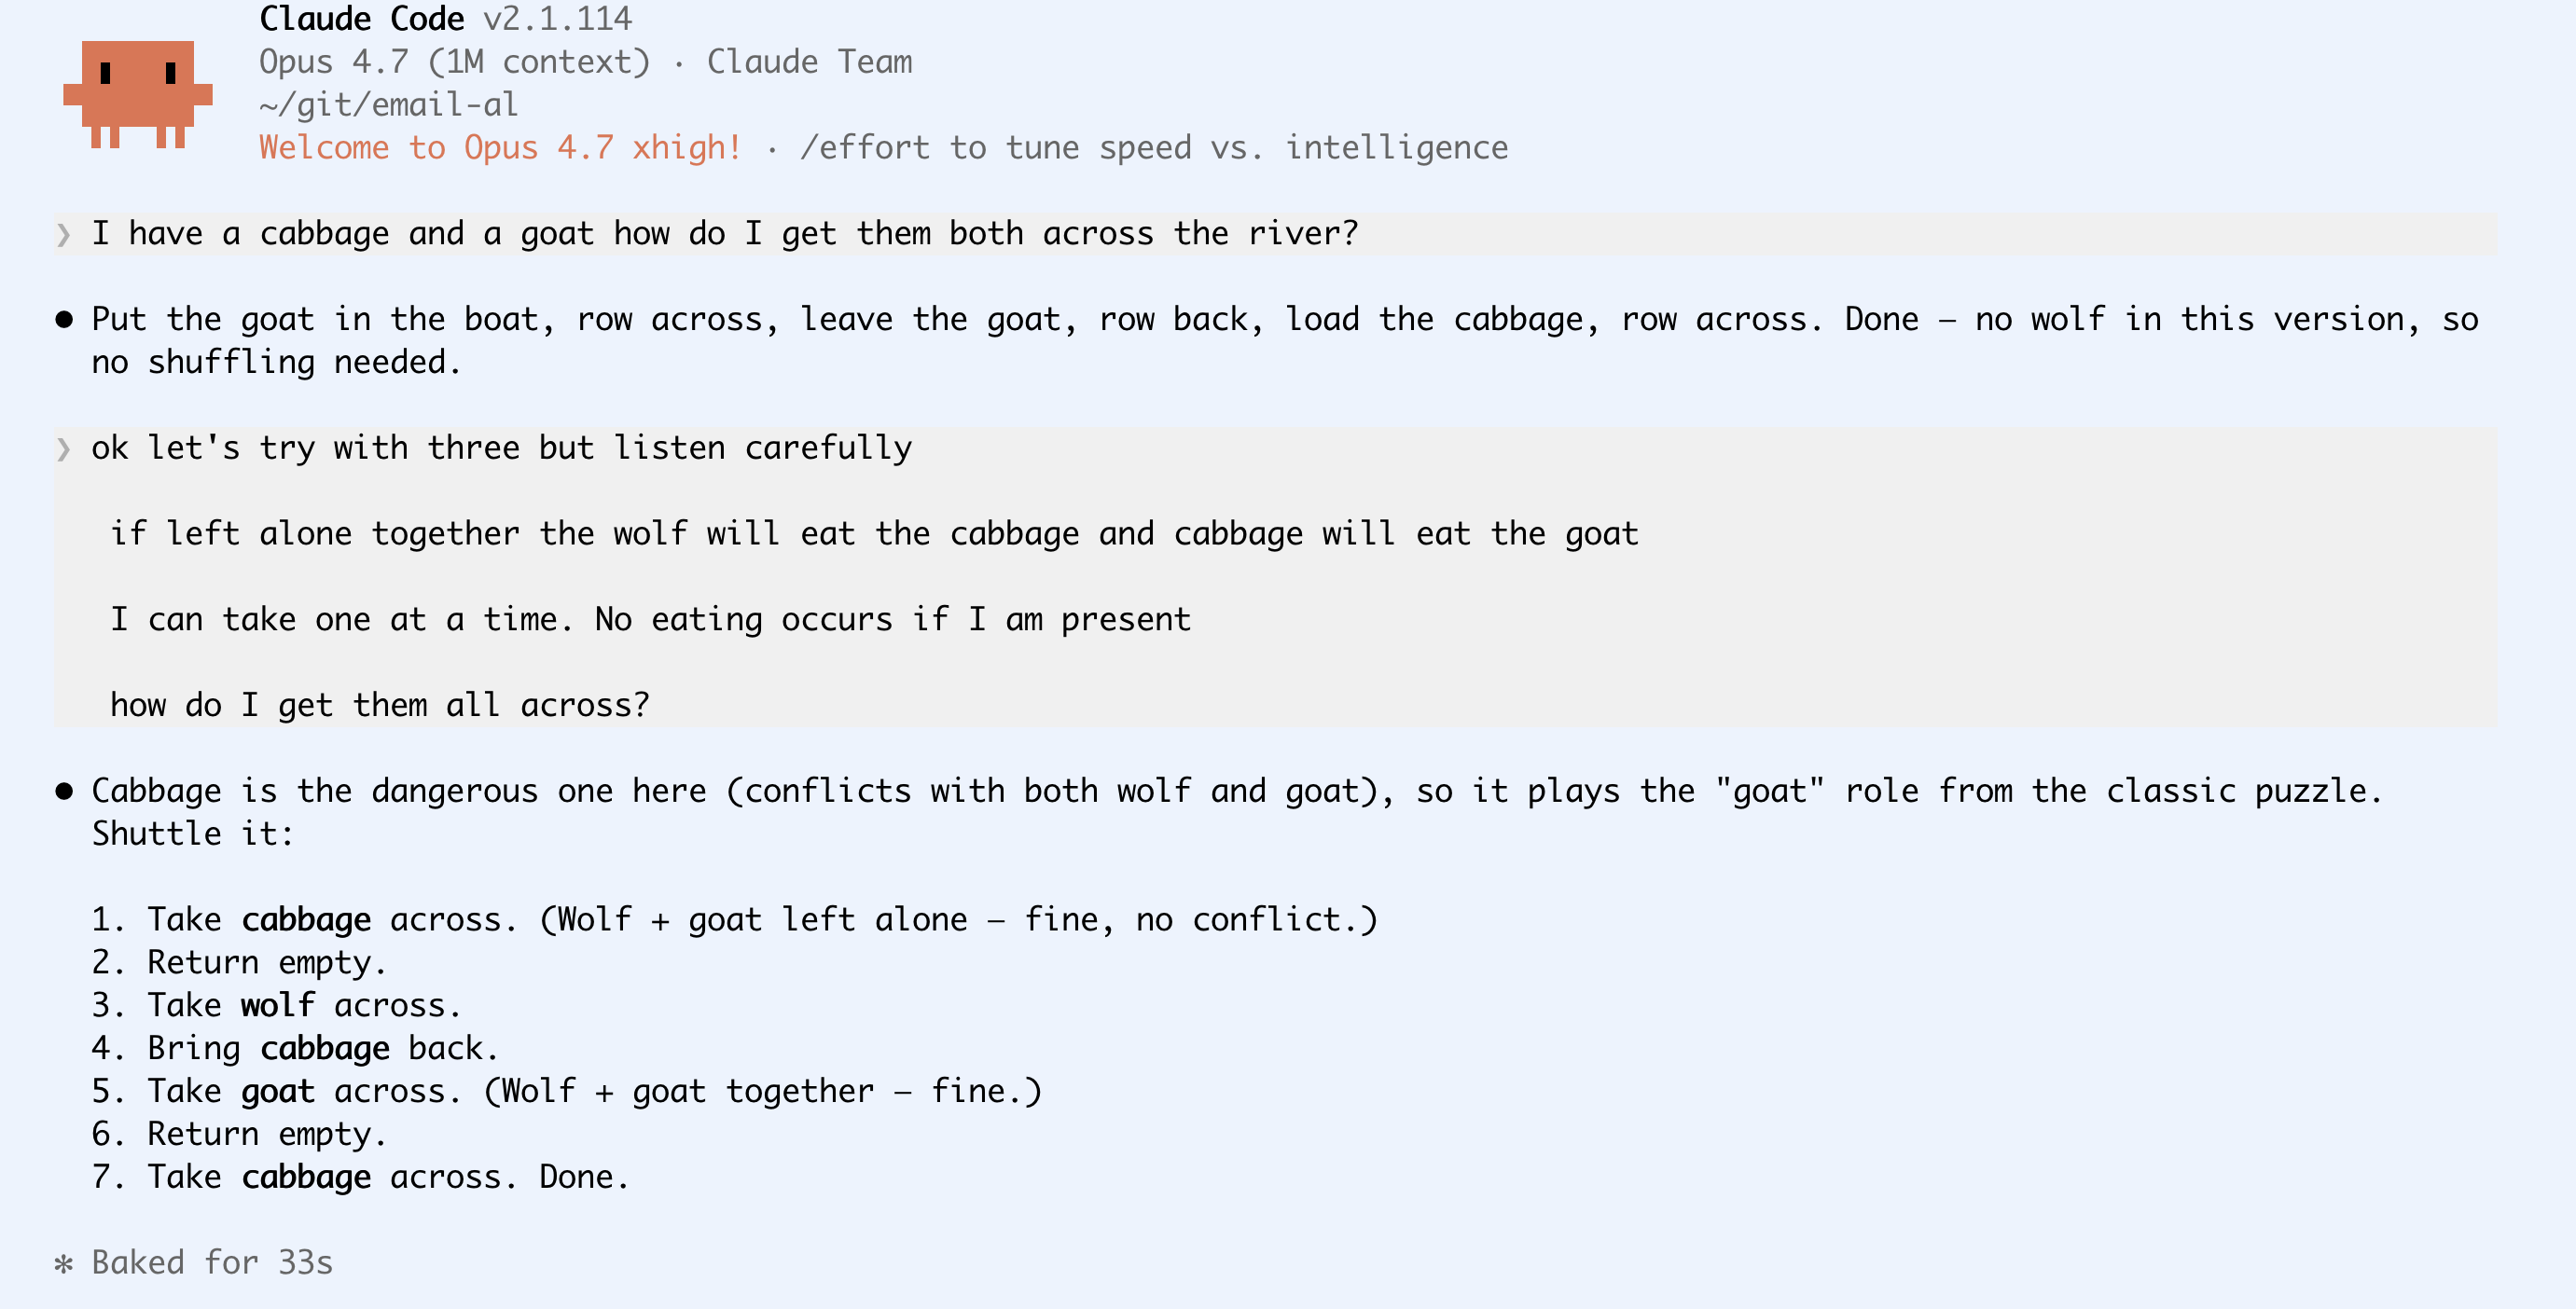The image size is (2576, 1309).
Task: Click the bullet dot before "Cabbage is the dangerous"
Action: click(64, 792)
